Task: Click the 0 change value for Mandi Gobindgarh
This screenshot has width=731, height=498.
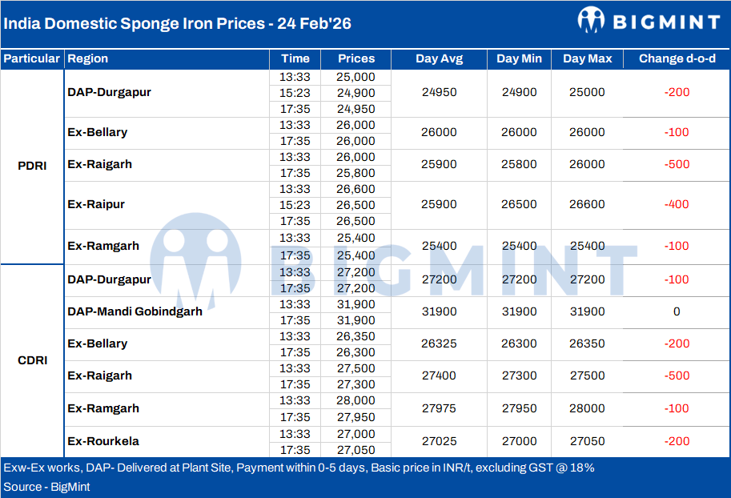Action: click(677, 311)
